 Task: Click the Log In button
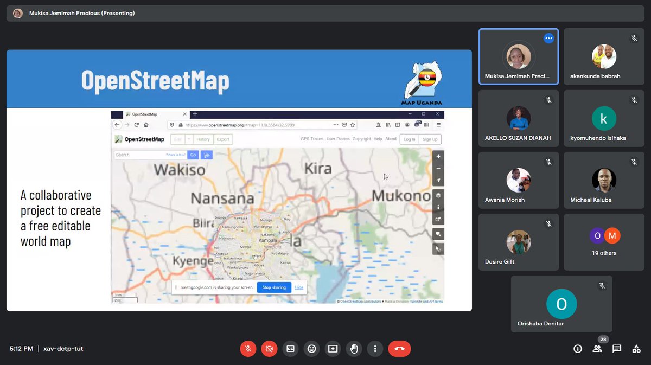point(409,139)
